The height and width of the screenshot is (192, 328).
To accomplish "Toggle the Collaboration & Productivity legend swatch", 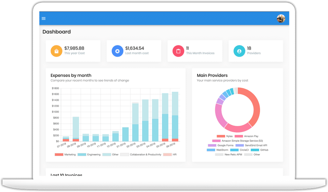I will click(125, 154).
